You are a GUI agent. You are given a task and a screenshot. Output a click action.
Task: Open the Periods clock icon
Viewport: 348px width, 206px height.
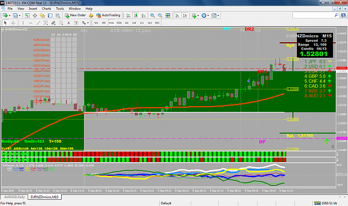[x=204, y=16]
